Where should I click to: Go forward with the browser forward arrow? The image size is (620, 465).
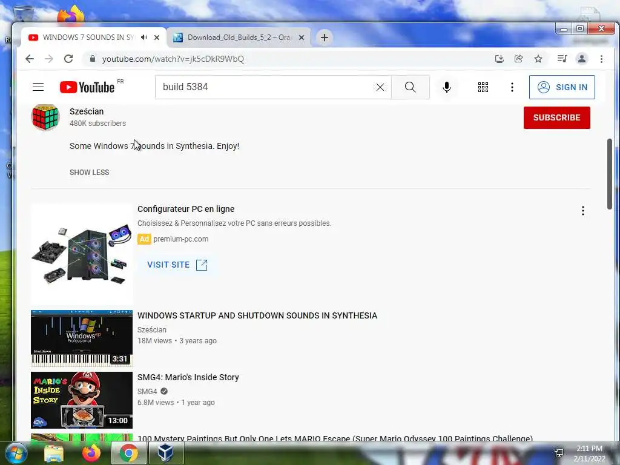(48, 59)
